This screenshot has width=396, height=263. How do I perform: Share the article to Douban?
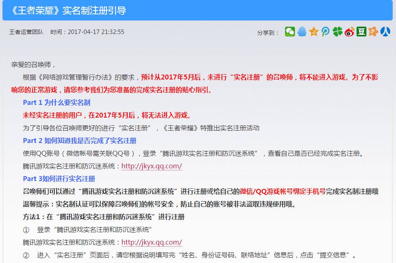tap(361, 32)
